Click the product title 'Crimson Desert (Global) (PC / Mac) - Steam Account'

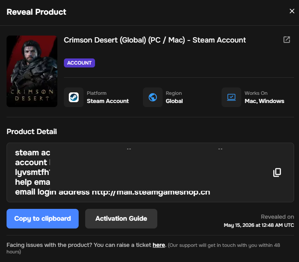pos(155,40)
